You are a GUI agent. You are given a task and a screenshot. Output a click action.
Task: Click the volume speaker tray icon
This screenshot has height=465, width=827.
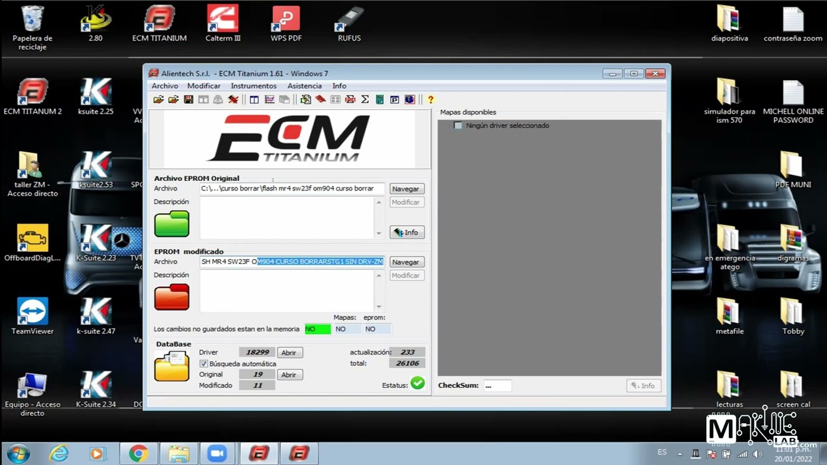(x=758, y=453)
